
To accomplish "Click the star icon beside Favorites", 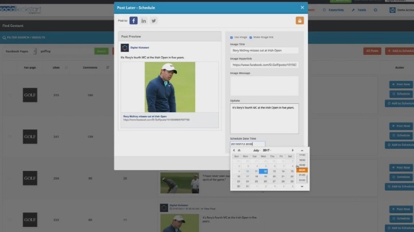I will click(x=324, y=10).
